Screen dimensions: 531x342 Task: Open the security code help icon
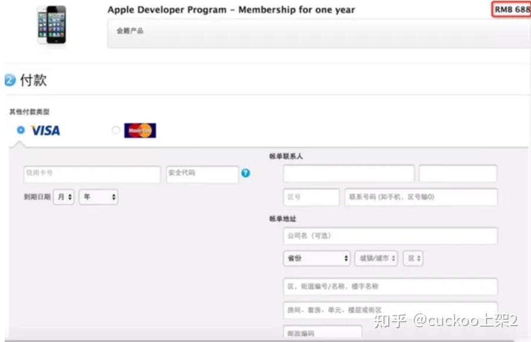[x=246, y=173]
